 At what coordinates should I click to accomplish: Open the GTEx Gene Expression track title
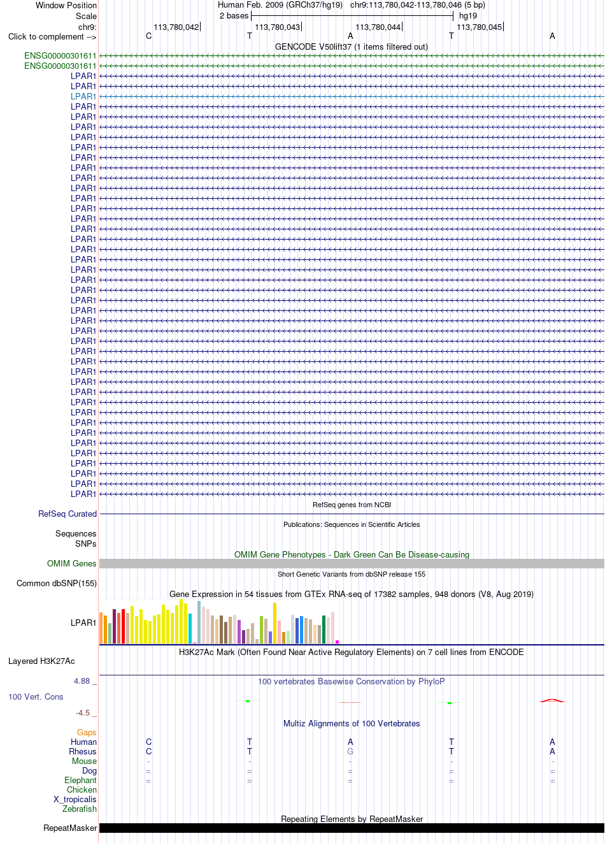[x=352, y=594]
